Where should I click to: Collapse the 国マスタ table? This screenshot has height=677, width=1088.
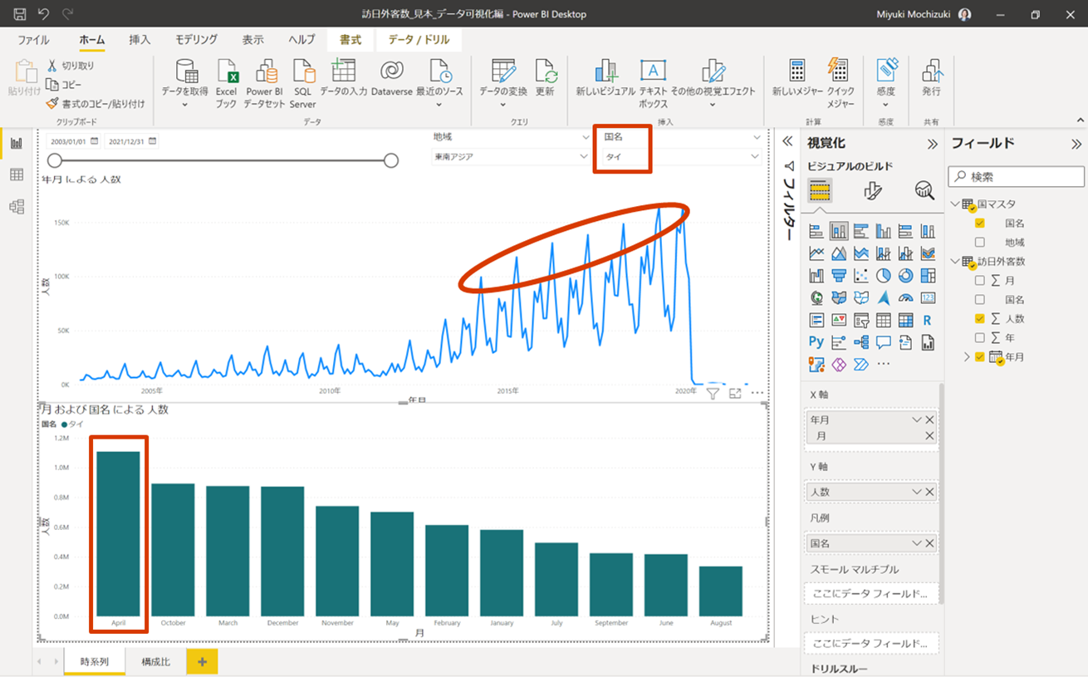955,204
